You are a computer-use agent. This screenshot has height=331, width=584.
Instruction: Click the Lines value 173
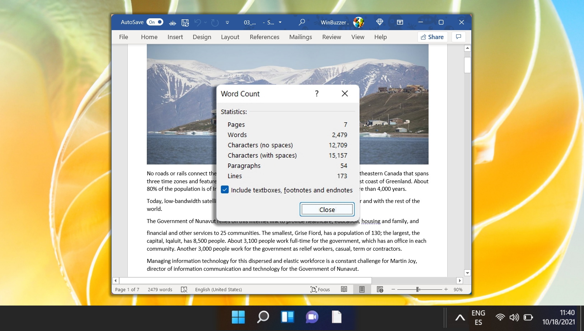tap(342, 176)
